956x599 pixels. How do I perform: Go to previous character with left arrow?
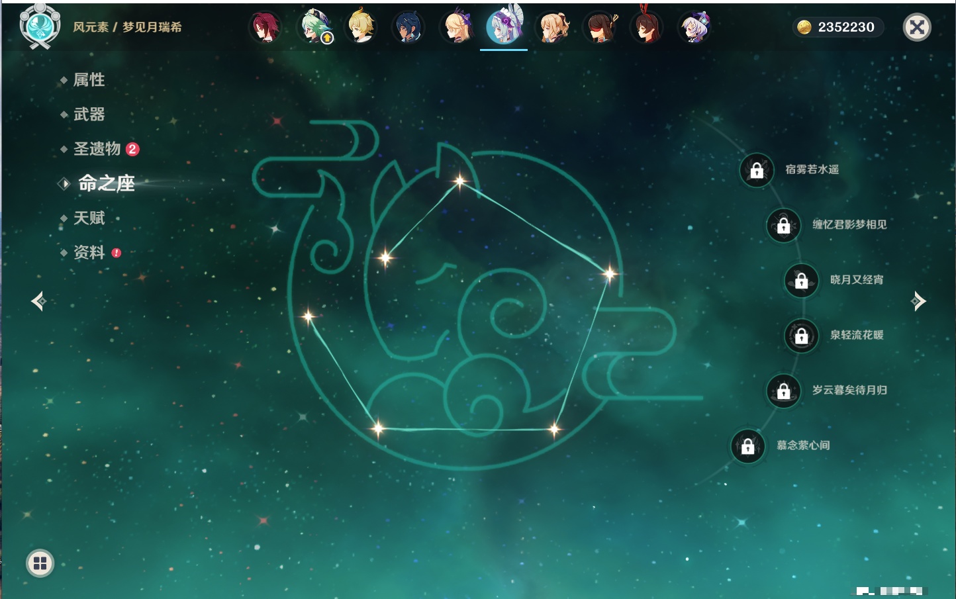click(38, 301)
